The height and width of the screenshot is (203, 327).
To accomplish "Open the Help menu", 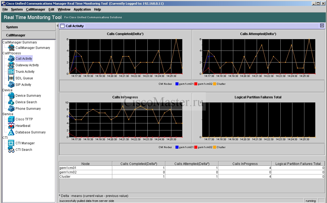I will pyautogui.click(x=98, y=10).
